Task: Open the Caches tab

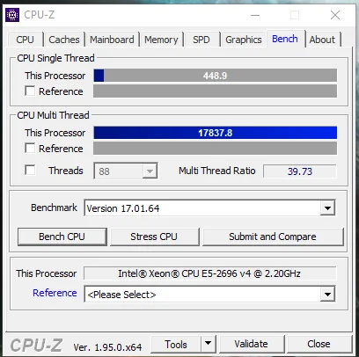Action: pos(64,40)
